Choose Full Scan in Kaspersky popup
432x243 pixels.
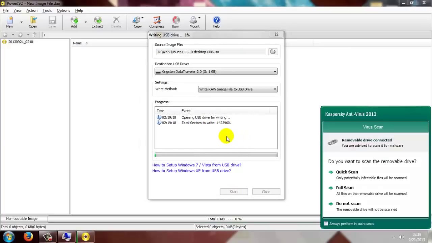click(x=345, y=188)
